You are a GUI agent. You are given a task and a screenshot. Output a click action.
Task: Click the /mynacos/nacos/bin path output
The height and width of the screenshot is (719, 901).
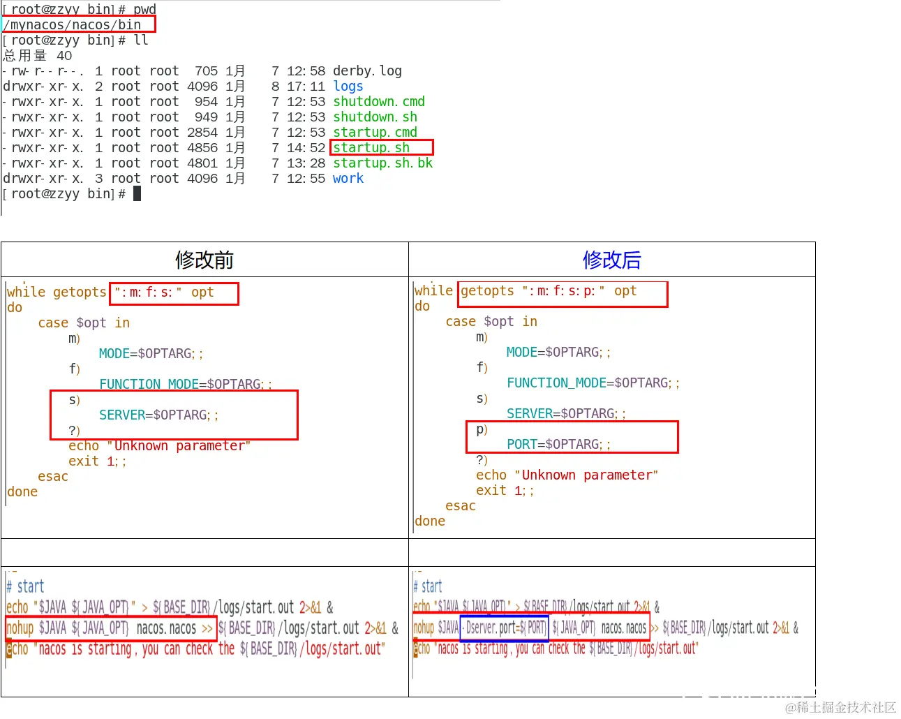(72, 24)
